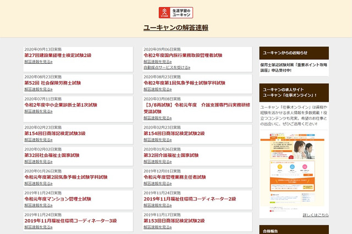The image size is (352, 234).
Task: View 解答速報を見る under 令和元年度第2回気象予報士試験
Action: 38,183
